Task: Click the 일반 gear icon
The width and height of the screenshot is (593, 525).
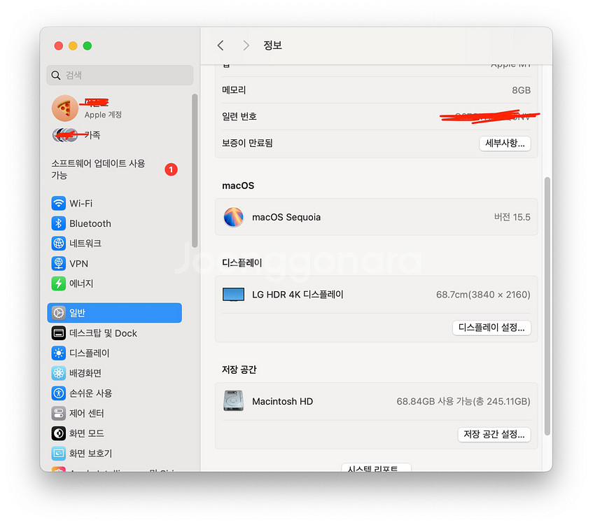Action: coord(58,313)
